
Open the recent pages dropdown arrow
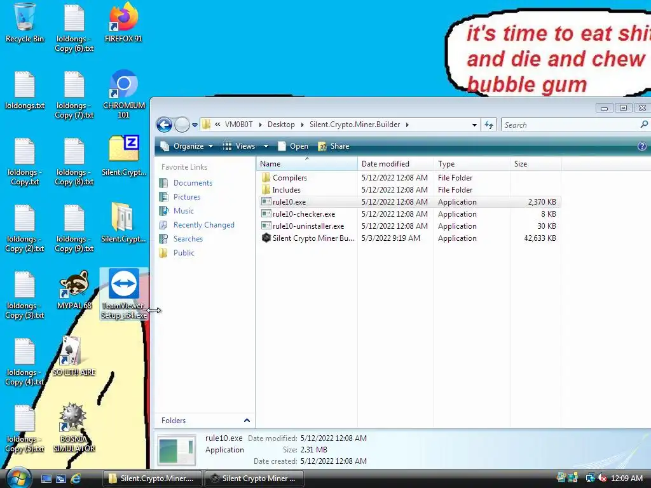195,125
